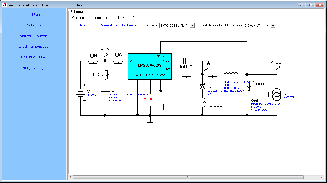Click the I_L inductor current probe
The image size is (327, 183).
(212, 76)
